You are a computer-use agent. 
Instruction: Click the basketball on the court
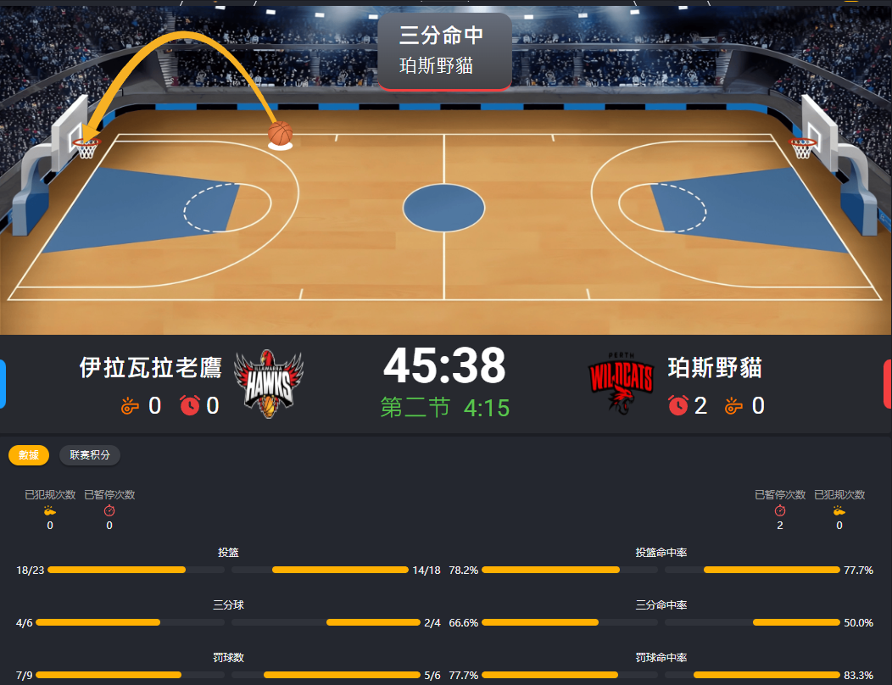280,134
